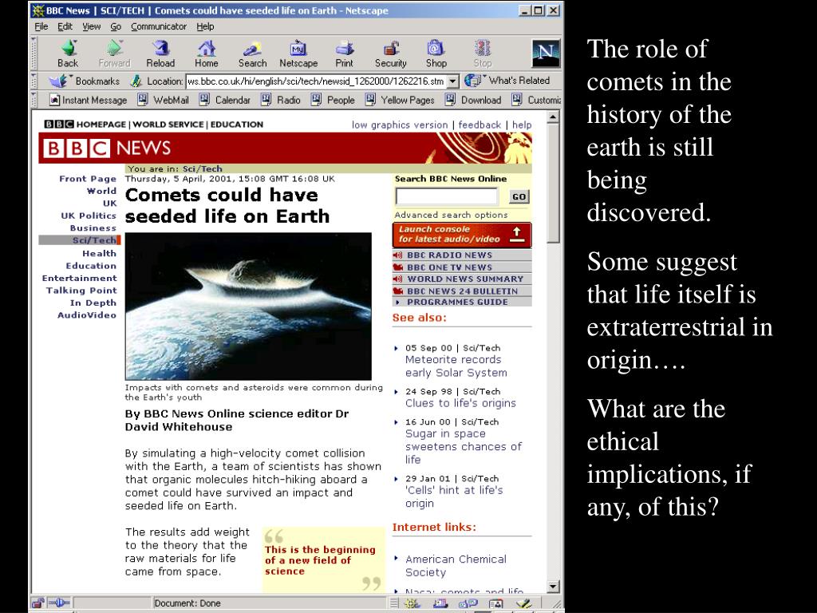Click the WORLD NEWS SUMMARY link
The height and width of the screenshot is (613, 817).
click(465, 279)
